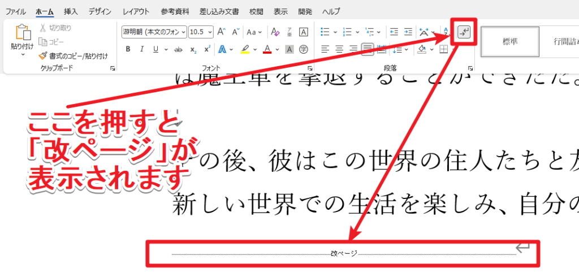Image resolution: width=579 pixels, height=277 pixels.
Task: Click the 貼り付け (Paste) clipboard icon
Action: 23,33
